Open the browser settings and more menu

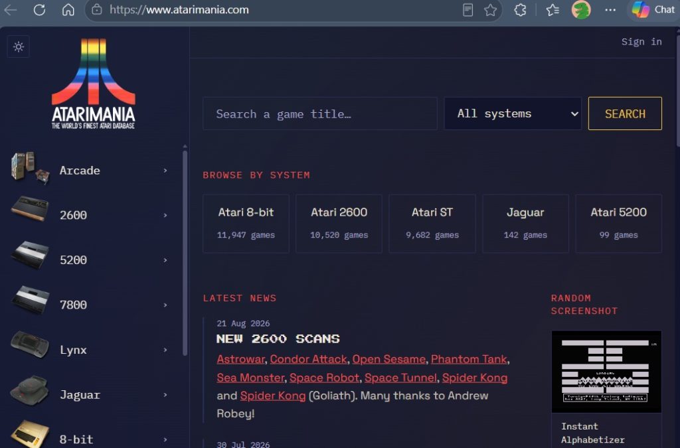[610, 9]
